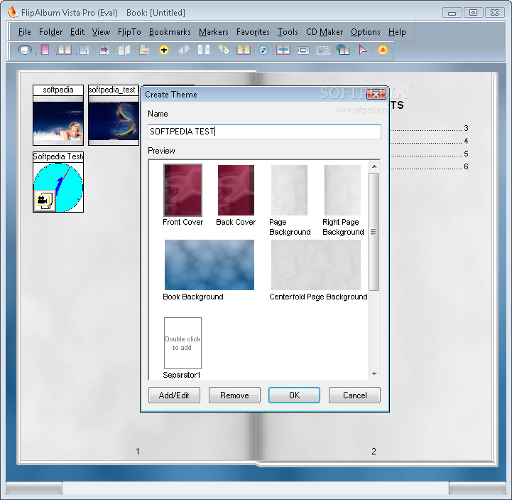Click the pink closed book icon
The image size is (512, 500).
[x=45, y=50]
